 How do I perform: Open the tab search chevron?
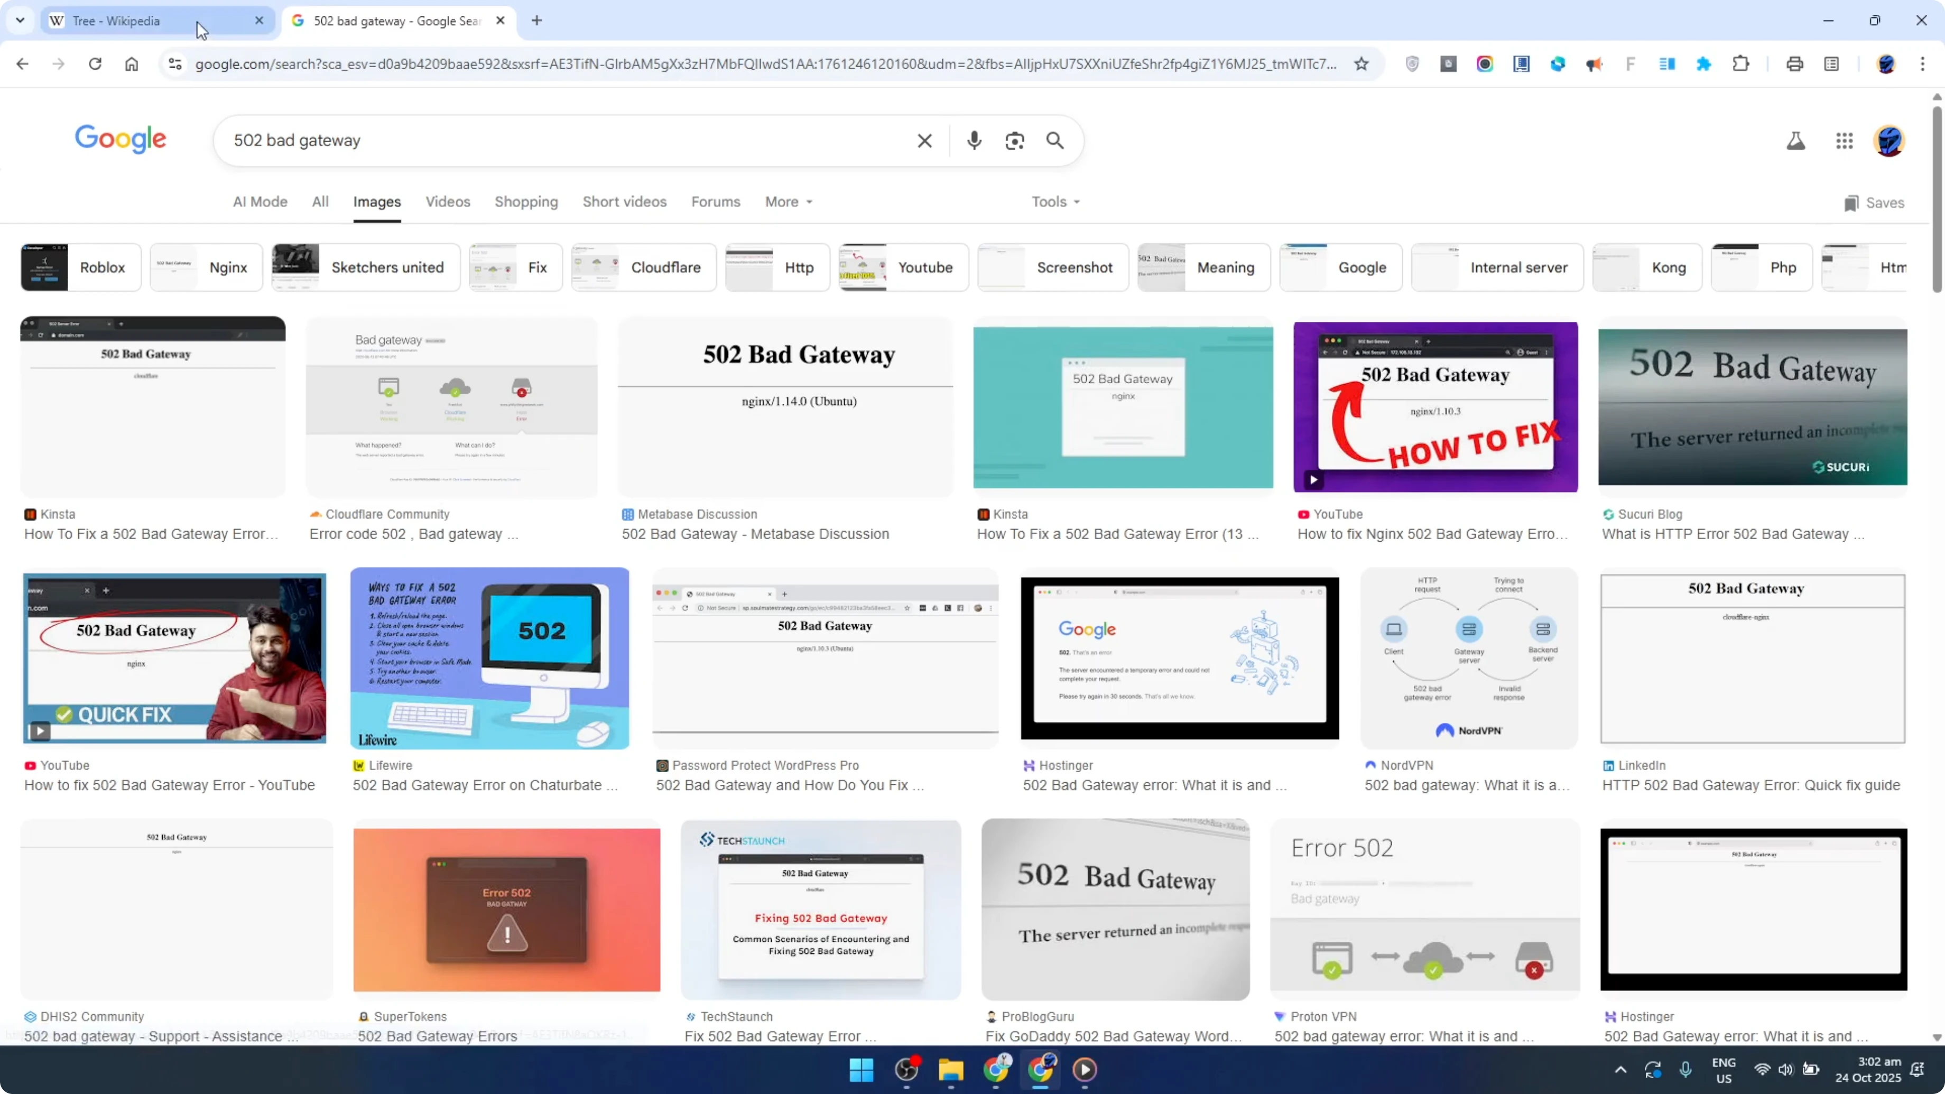21,21
